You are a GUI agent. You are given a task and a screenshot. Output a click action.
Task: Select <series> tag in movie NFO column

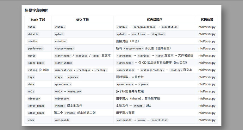tap(81, 56)
